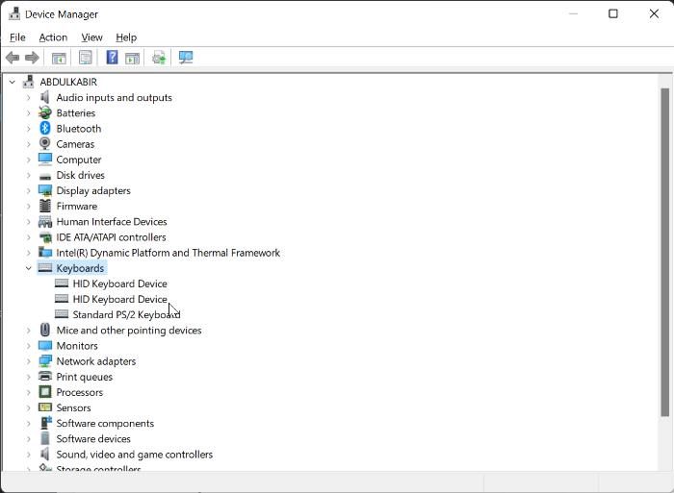Expand the Audio inputs and outputs chevron
The width and height of the screenshot is (674, 493).
(x=28, y=98)
